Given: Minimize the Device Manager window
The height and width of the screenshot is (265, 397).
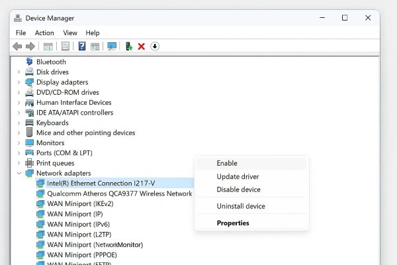Looking at the screenshot, I should 322,18.
